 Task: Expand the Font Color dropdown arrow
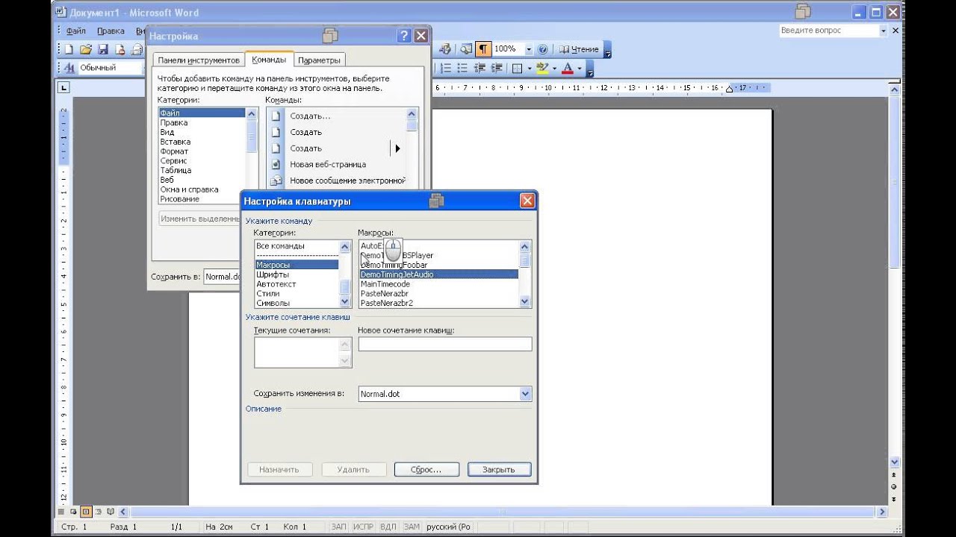point(579,68)
